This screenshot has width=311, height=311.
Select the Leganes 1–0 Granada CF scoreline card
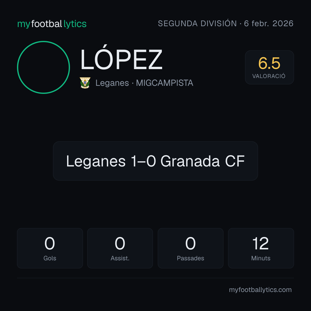click(x=155, y=161)
